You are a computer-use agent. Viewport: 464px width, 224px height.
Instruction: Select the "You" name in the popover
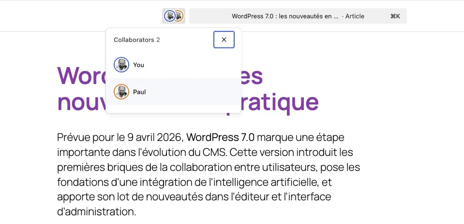138,65
